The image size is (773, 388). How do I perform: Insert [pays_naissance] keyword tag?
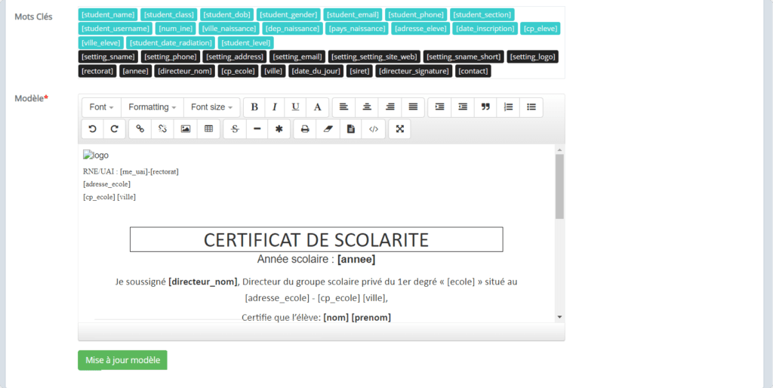(x=357, y=28)
